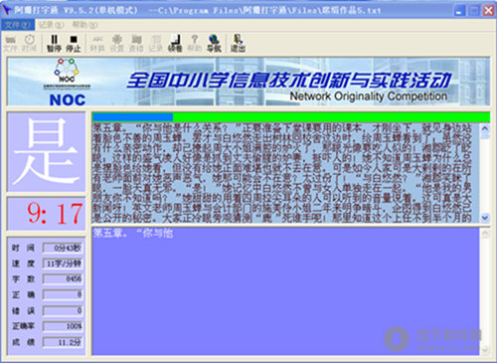Click typing area scrollbar up arrow
This screenshot has height=363, width=497.
pyautogui.click(x=485, y=234)
